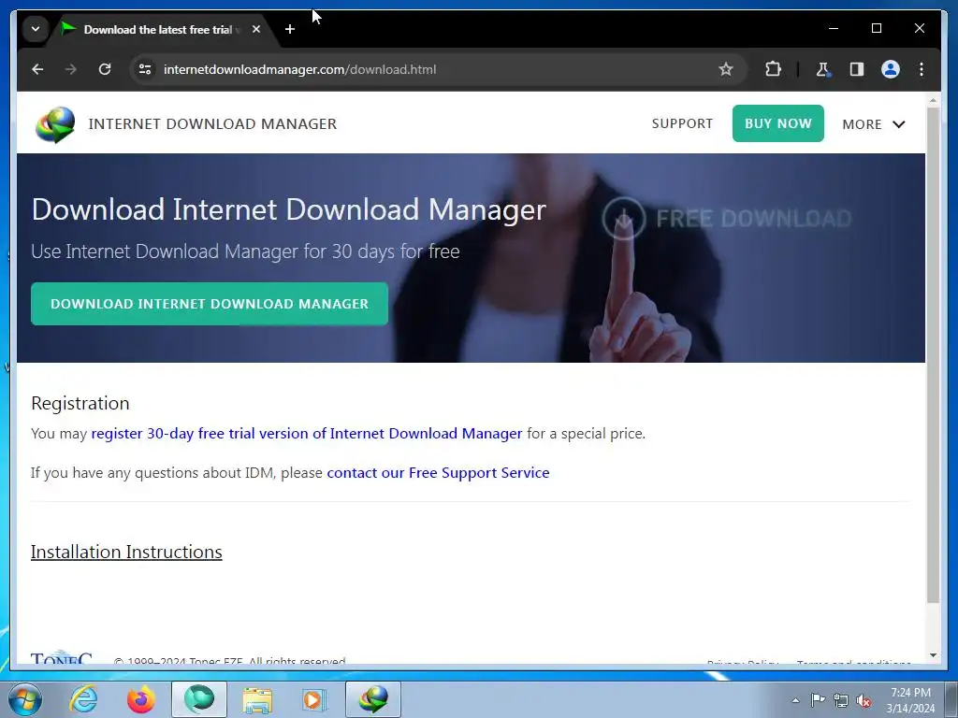Open the Windows Start menu
Screen dimensions: 958x718
click(24, 699)
